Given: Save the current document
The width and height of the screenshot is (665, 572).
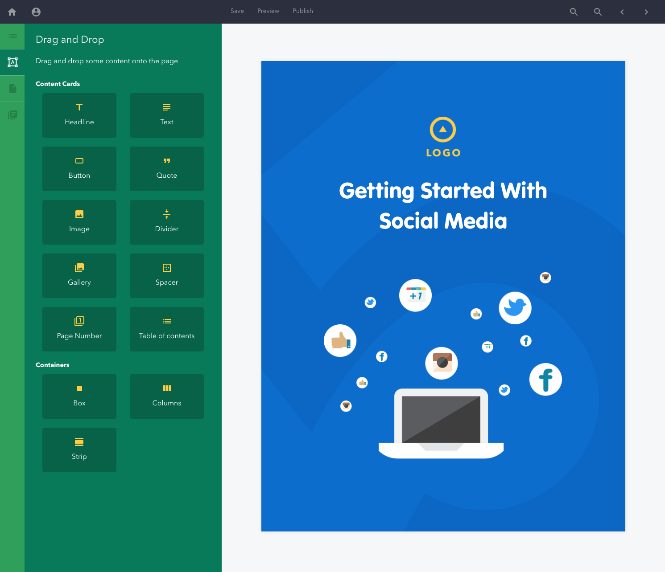Looking at the screenshot, I should [237, 11].
